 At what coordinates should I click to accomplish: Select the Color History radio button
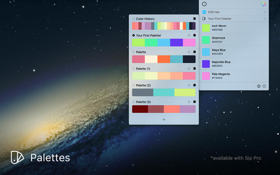click(134, 19)
